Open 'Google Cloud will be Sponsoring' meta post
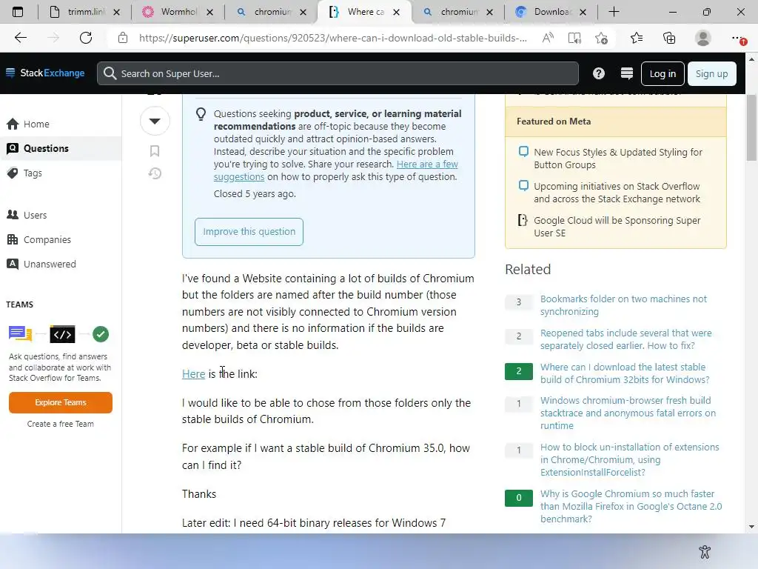 617,227
